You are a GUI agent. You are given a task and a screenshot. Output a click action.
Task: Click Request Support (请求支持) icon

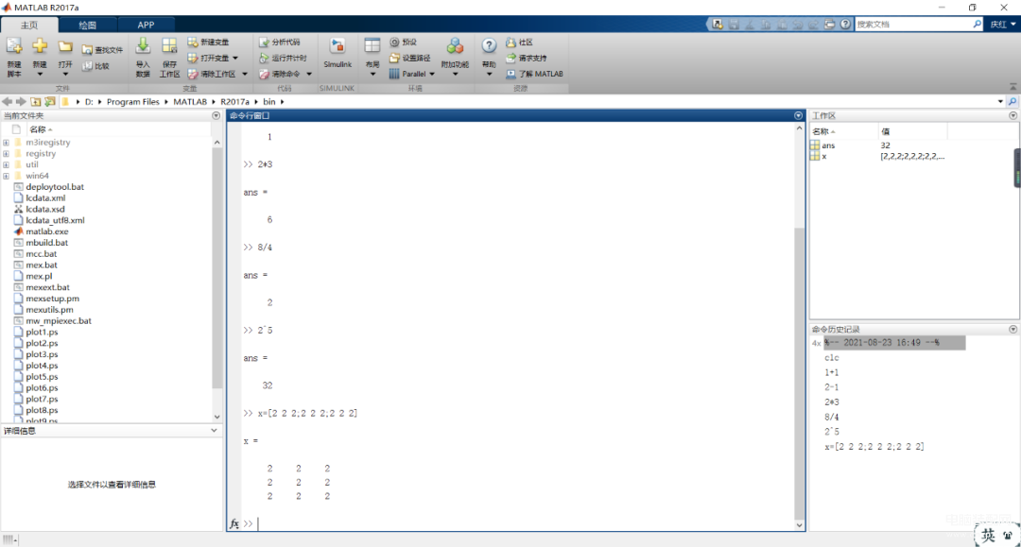click(x=511, y=58)
